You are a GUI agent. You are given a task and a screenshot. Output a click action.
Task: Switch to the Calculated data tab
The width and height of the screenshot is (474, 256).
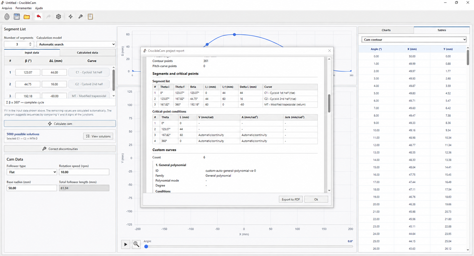88,52
